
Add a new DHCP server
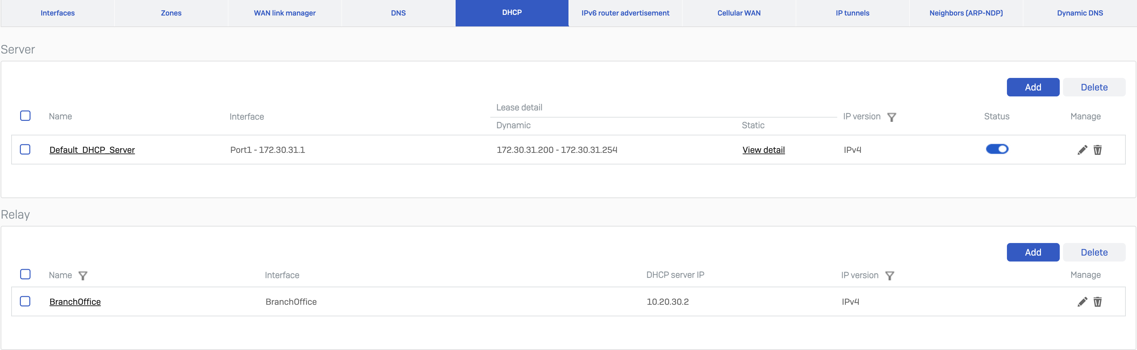[x=1032, y=87]
